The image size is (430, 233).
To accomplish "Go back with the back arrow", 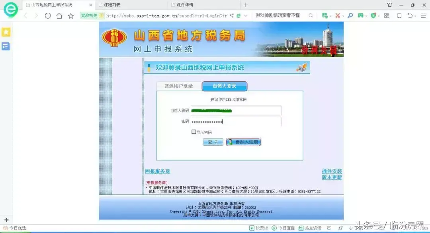I will [25, 15].
